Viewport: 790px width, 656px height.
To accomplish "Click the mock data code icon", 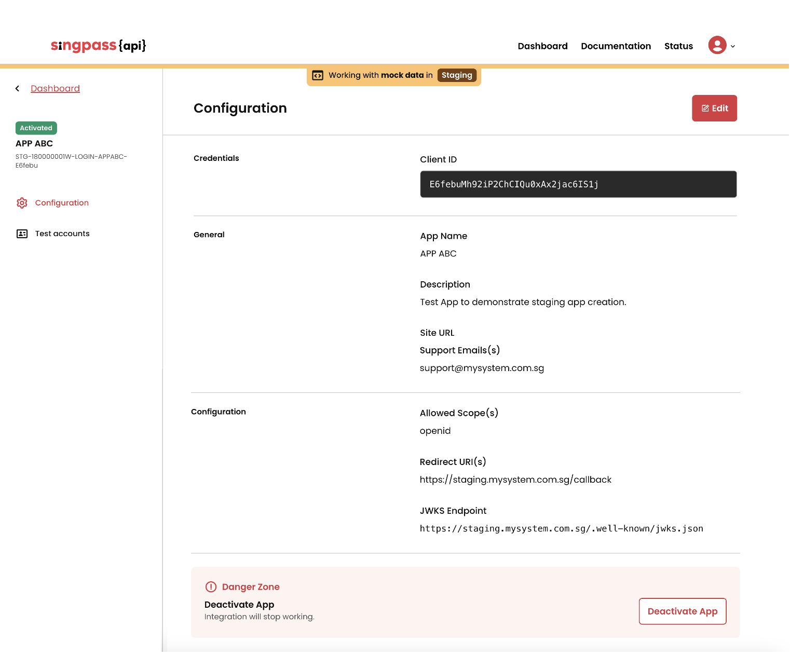I will click(318, 76).
